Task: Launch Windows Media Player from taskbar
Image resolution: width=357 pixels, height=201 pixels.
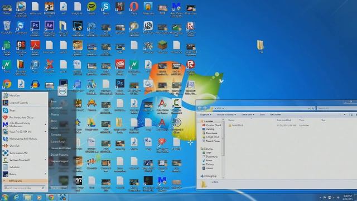Action: pyautogui.click(x=39, y=197)
